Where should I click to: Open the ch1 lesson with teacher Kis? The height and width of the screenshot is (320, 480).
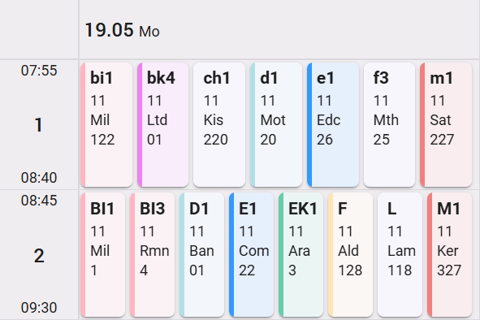pyautogui.click(x=219, y=124)
